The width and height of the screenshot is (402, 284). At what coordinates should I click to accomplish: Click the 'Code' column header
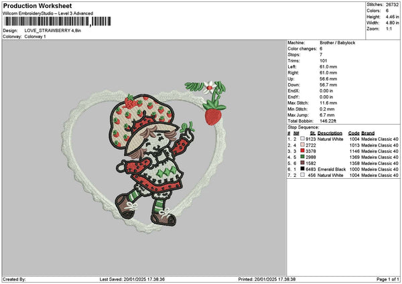pos(354,133)
